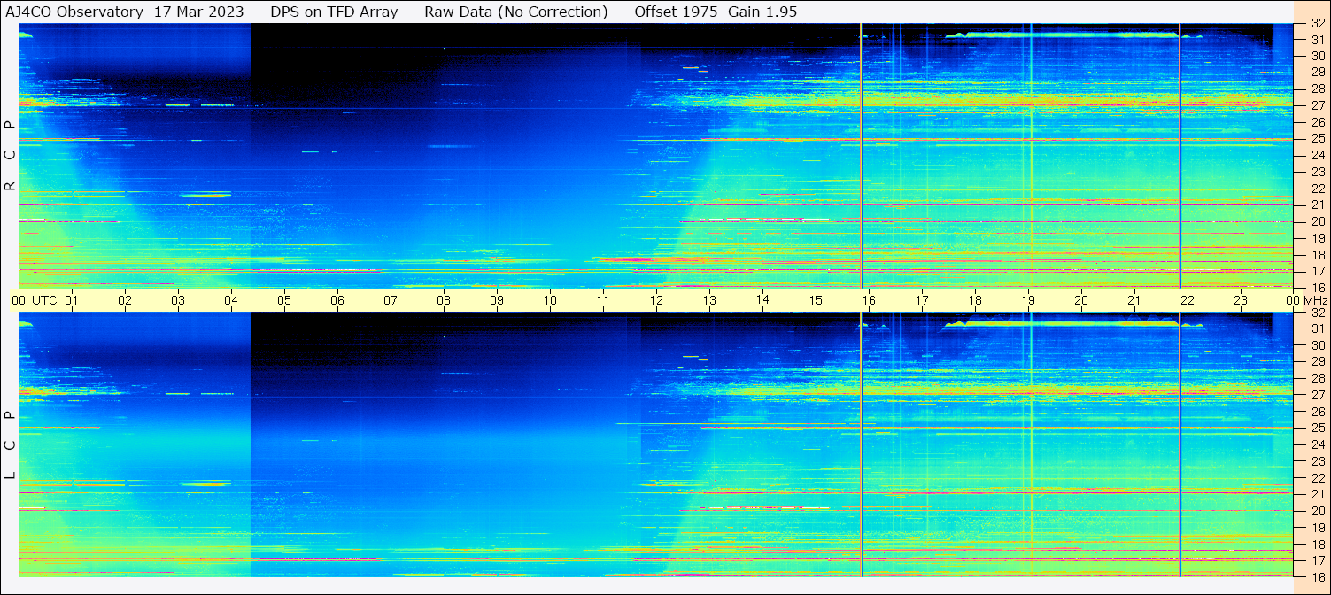Click the "32" MHz tick of RCP panel
Image resolution: width=1331 pixels, height=595 pixels.
tap(1317, 24)
